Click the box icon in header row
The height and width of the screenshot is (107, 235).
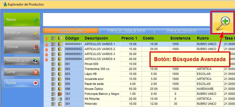coord(60,38)
